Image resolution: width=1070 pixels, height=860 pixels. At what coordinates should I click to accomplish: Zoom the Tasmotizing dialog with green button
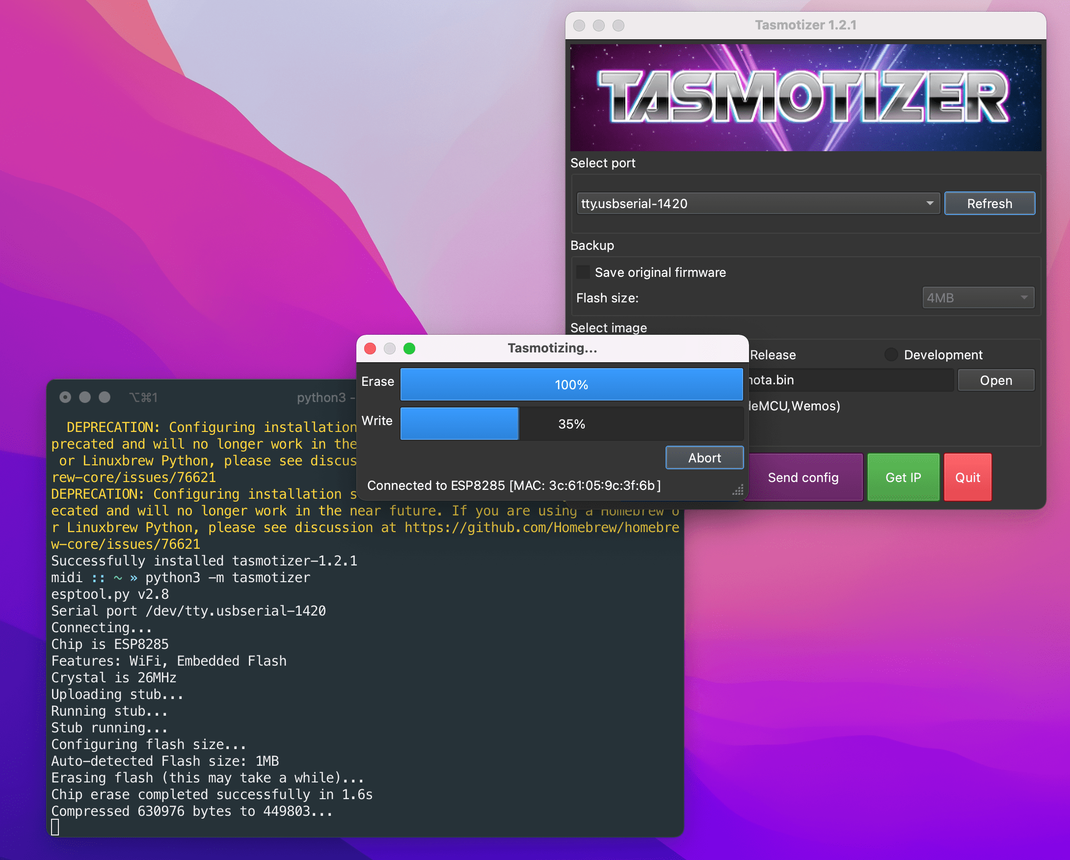tap(409, 349)
